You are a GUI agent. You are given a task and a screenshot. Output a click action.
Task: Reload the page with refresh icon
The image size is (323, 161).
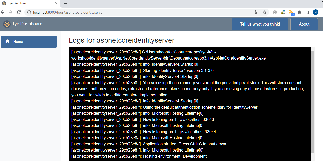(19, 12)
